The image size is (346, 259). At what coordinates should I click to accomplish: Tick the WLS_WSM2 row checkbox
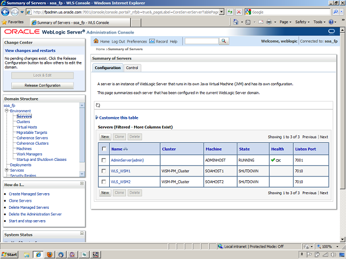pos(104,182)
